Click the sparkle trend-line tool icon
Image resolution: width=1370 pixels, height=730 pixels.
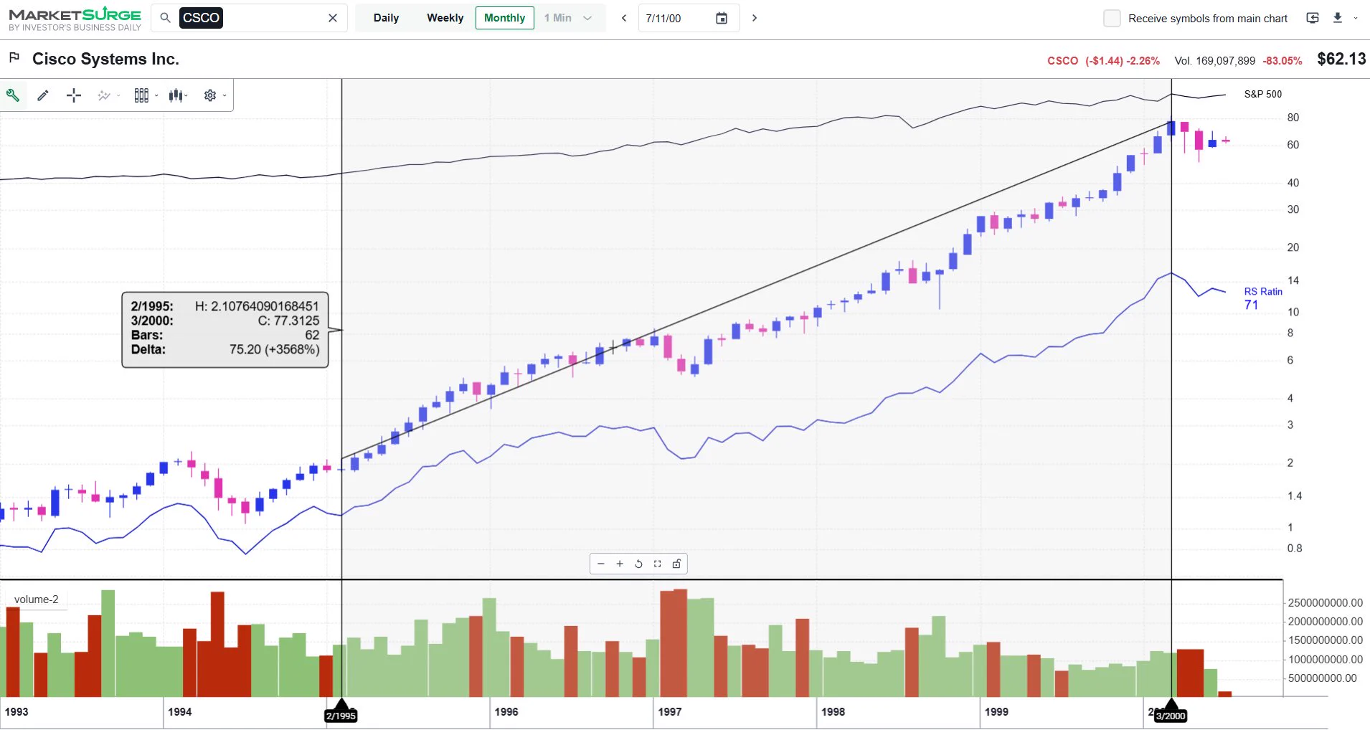pos(104,95)
